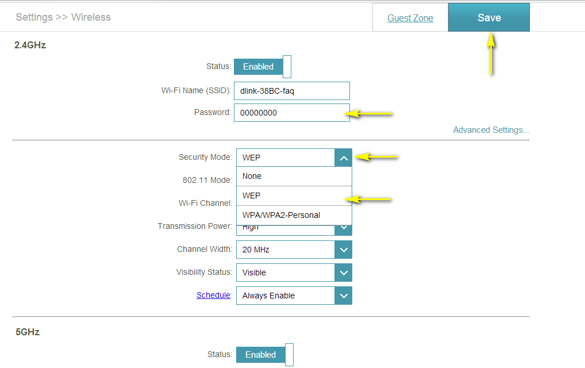Click the white handle of the 2.4GHz switch
This screenshot has width=585, height=368.
(x=287, y=67)
